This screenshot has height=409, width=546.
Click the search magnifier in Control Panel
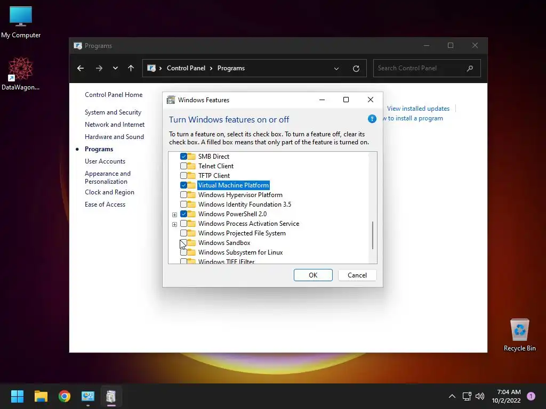470,68
